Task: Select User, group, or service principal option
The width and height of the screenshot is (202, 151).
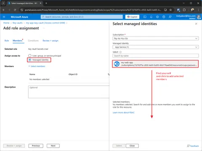Action: 30,56
